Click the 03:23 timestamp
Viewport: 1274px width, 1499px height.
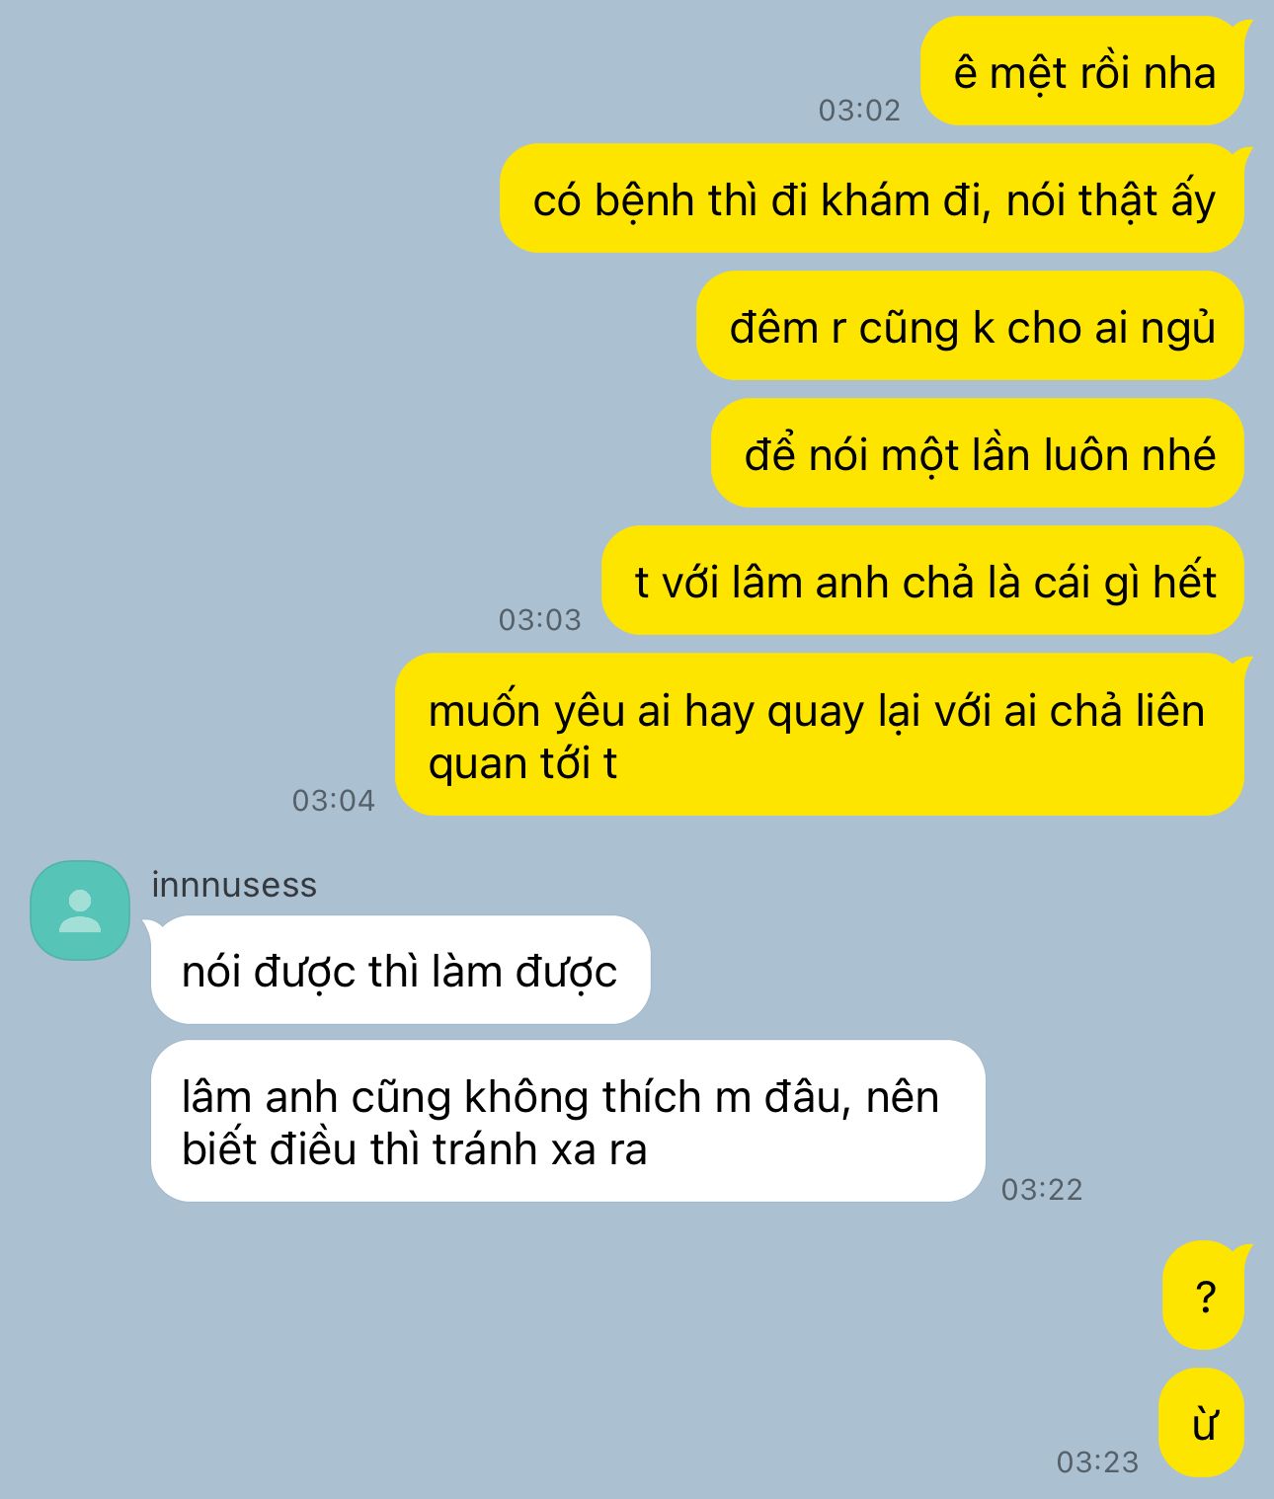[1097, 1461]
